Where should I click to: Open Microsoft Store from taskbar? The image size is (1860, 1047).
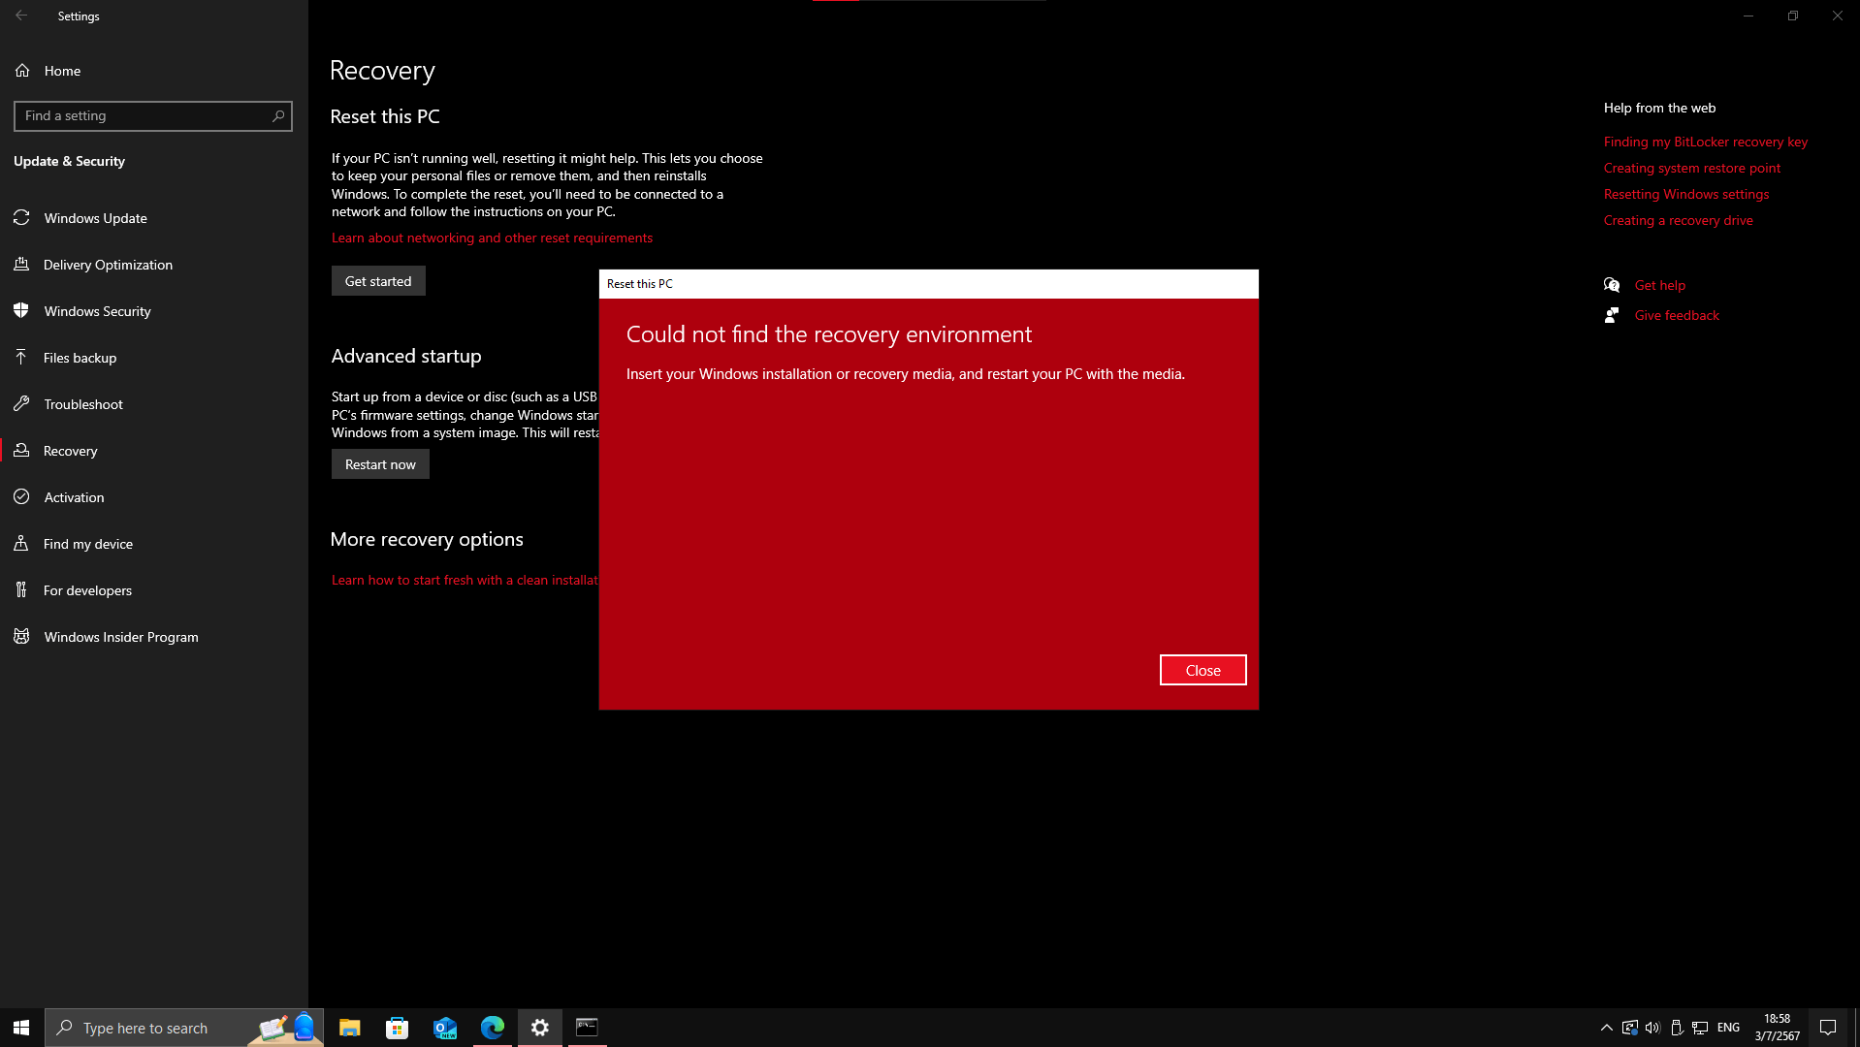[x=397, y=1028]
